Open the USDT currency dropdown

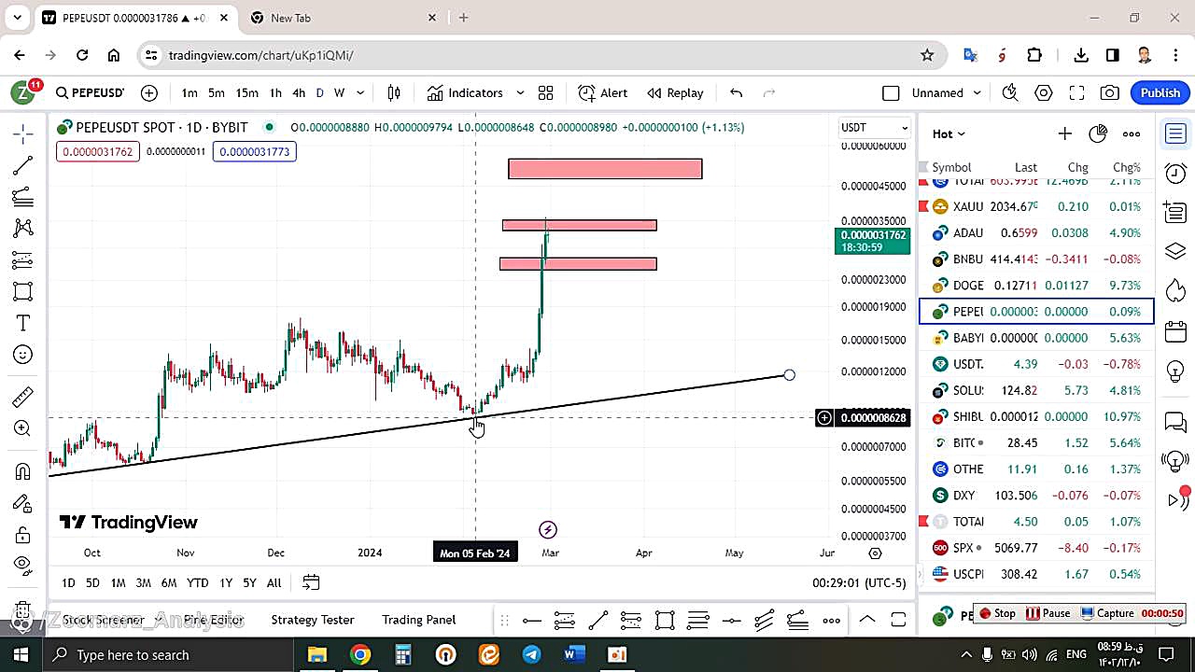[874, 127]
